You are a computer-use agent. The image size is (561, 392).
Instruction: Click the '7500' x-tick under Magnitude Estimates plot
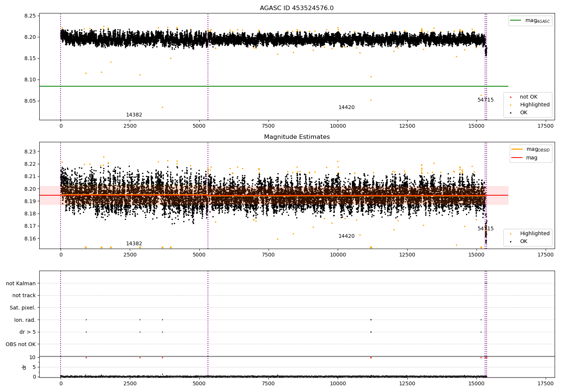tap(269, 255)
